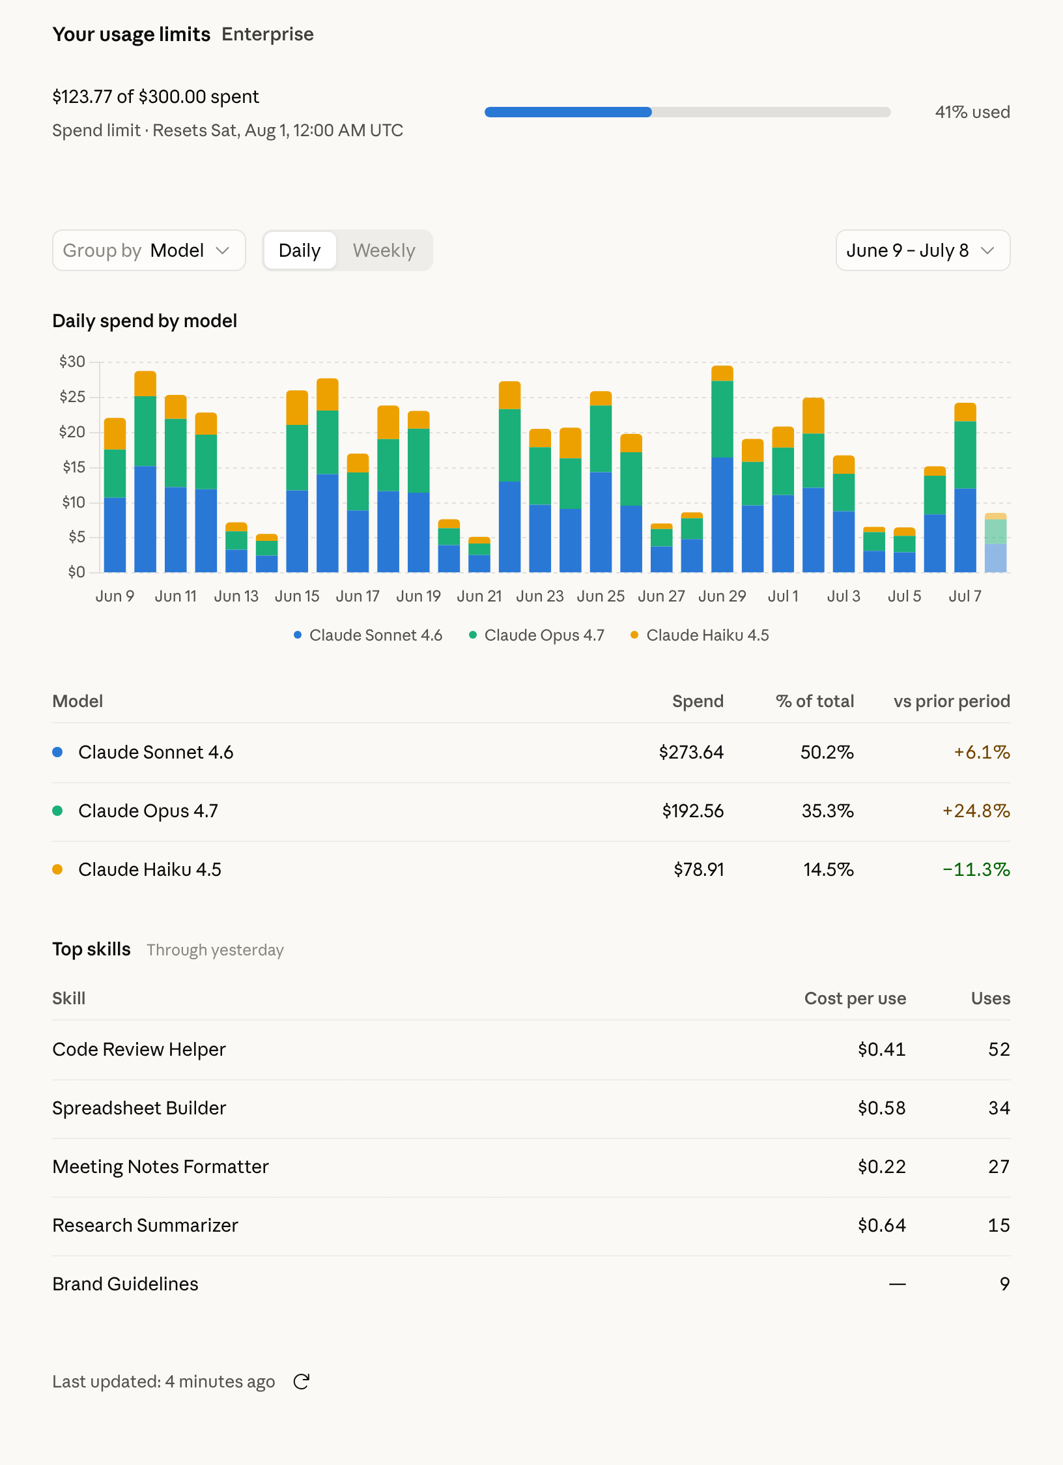Click the $123.77 of $300.00 spent text
The height and width of the screenshot is (1465, 1063).
[x=156, y=96]
